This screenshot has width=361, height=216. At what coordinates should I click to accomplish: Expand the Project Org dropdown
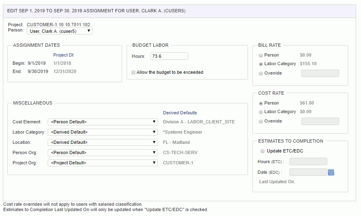pyautogui.click(x=103, y=163)
